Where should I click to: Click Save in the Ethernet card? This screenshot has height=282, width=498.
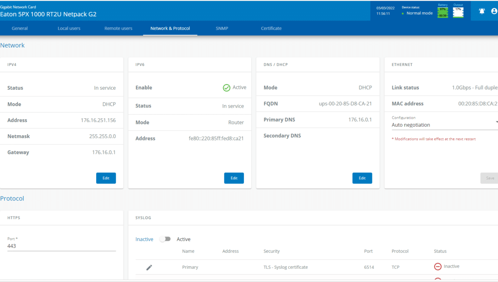click(x=489, y=178)
